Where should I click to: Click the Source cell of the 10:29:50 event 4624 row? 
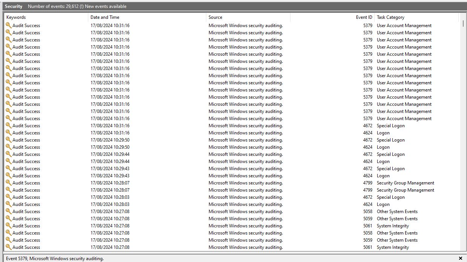[x=246, y=147]
